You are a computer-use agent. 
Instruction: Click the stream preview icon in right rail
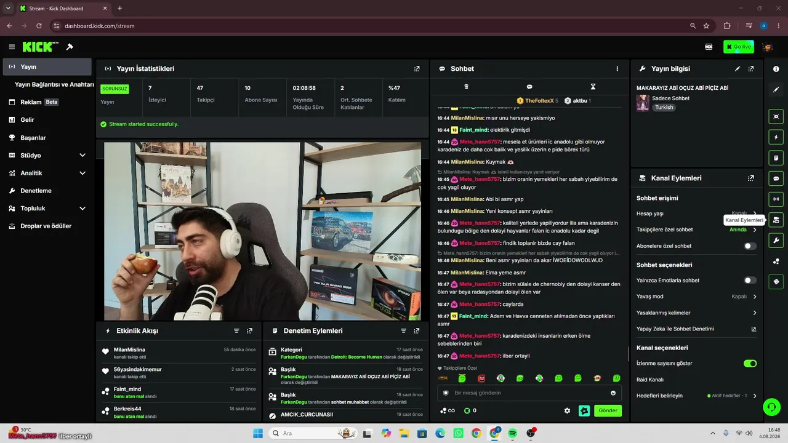[x=776, y=116]
